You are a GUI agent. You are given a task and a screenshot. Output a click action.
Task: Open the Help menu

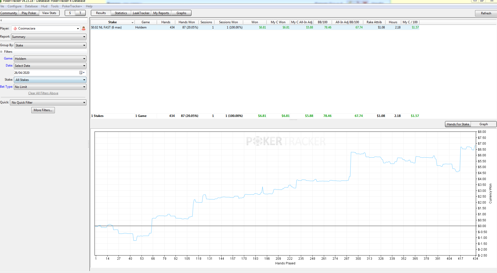point(89,6)
